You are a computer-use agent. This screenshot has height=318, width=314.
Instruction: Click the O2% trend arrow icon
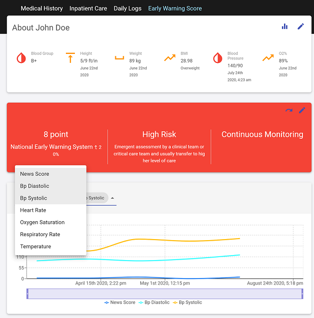pyautogui.click(x=268, y=58)
